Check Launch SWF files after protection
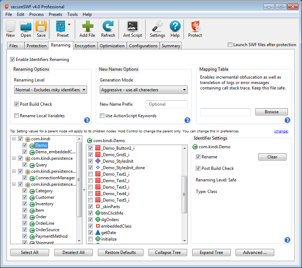The height and width of the screenshot is (268, 302). point(230,45)
